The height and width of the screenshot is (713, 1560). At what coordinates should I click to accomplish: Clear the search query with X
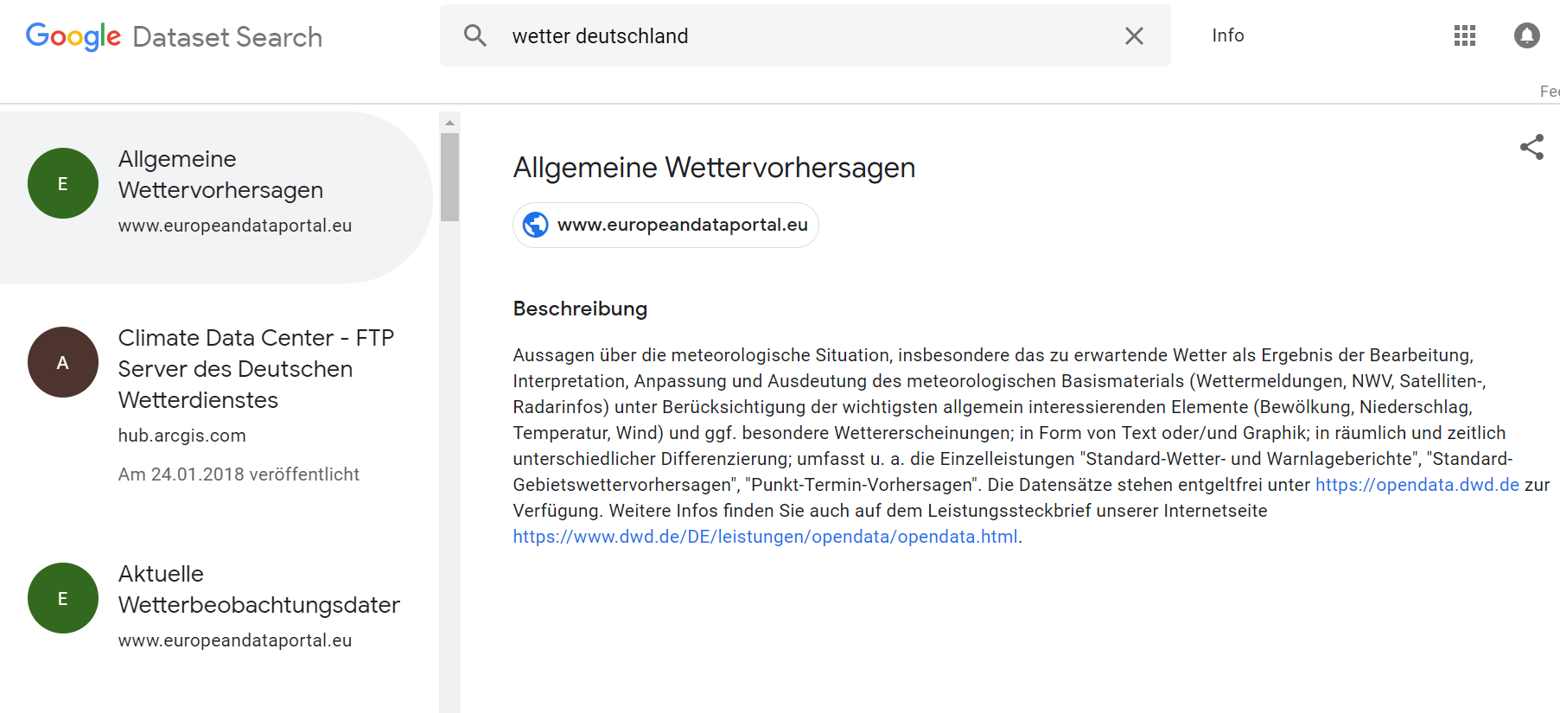coord(1134,35)
